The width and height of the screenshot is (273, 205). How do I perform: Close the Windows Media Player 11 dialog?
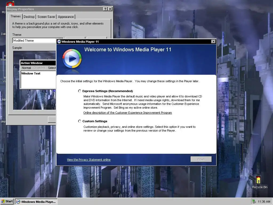(x=213, y=41)
